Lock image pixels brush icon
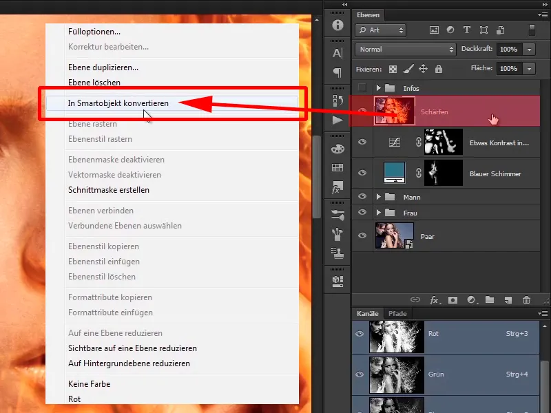Viewport: 551px width, 413px height. tap(408, 69)
